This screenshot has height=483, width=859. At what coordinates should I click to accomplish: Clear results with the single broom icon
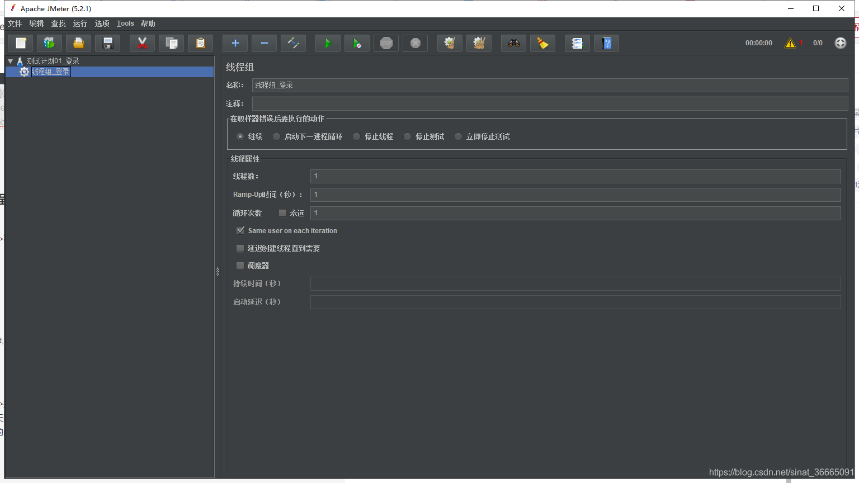coord(450,43)
